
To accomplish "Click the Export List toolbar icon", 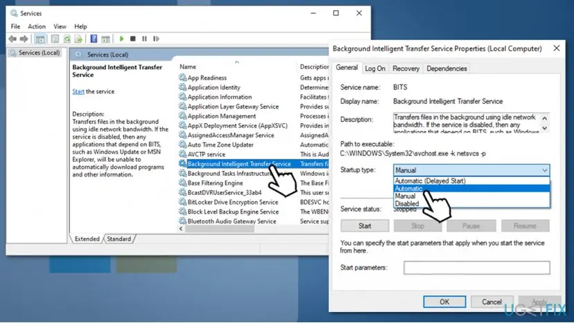I will tap(78, 39).
